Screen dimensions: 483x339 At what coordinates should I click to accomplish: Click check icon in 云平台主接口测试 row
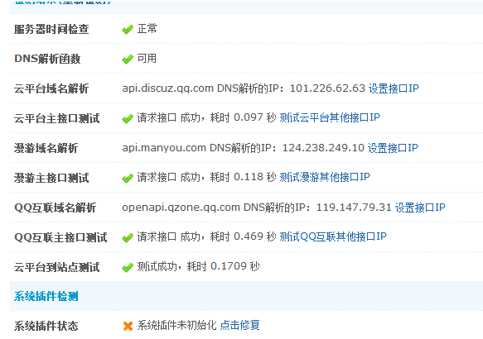128,118
